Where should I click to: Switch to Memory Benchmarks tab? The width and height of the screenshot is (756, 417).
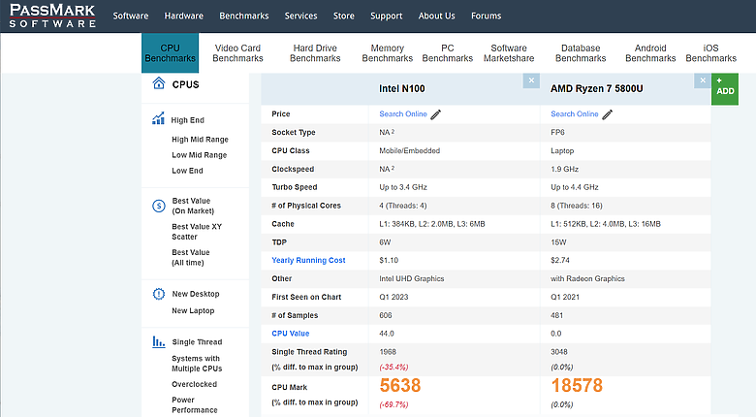[388, 53]
